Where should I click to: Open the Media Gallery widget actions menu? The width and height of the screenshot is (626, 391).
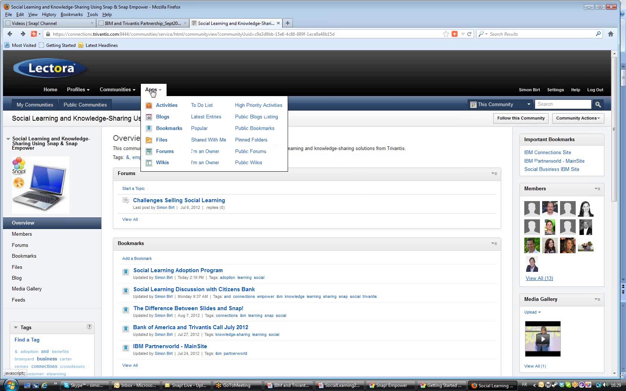[597, 299]
